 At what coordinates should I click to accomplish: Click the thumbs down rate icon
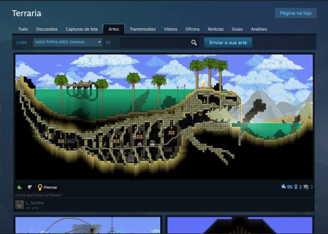click(x=29, y=187)
